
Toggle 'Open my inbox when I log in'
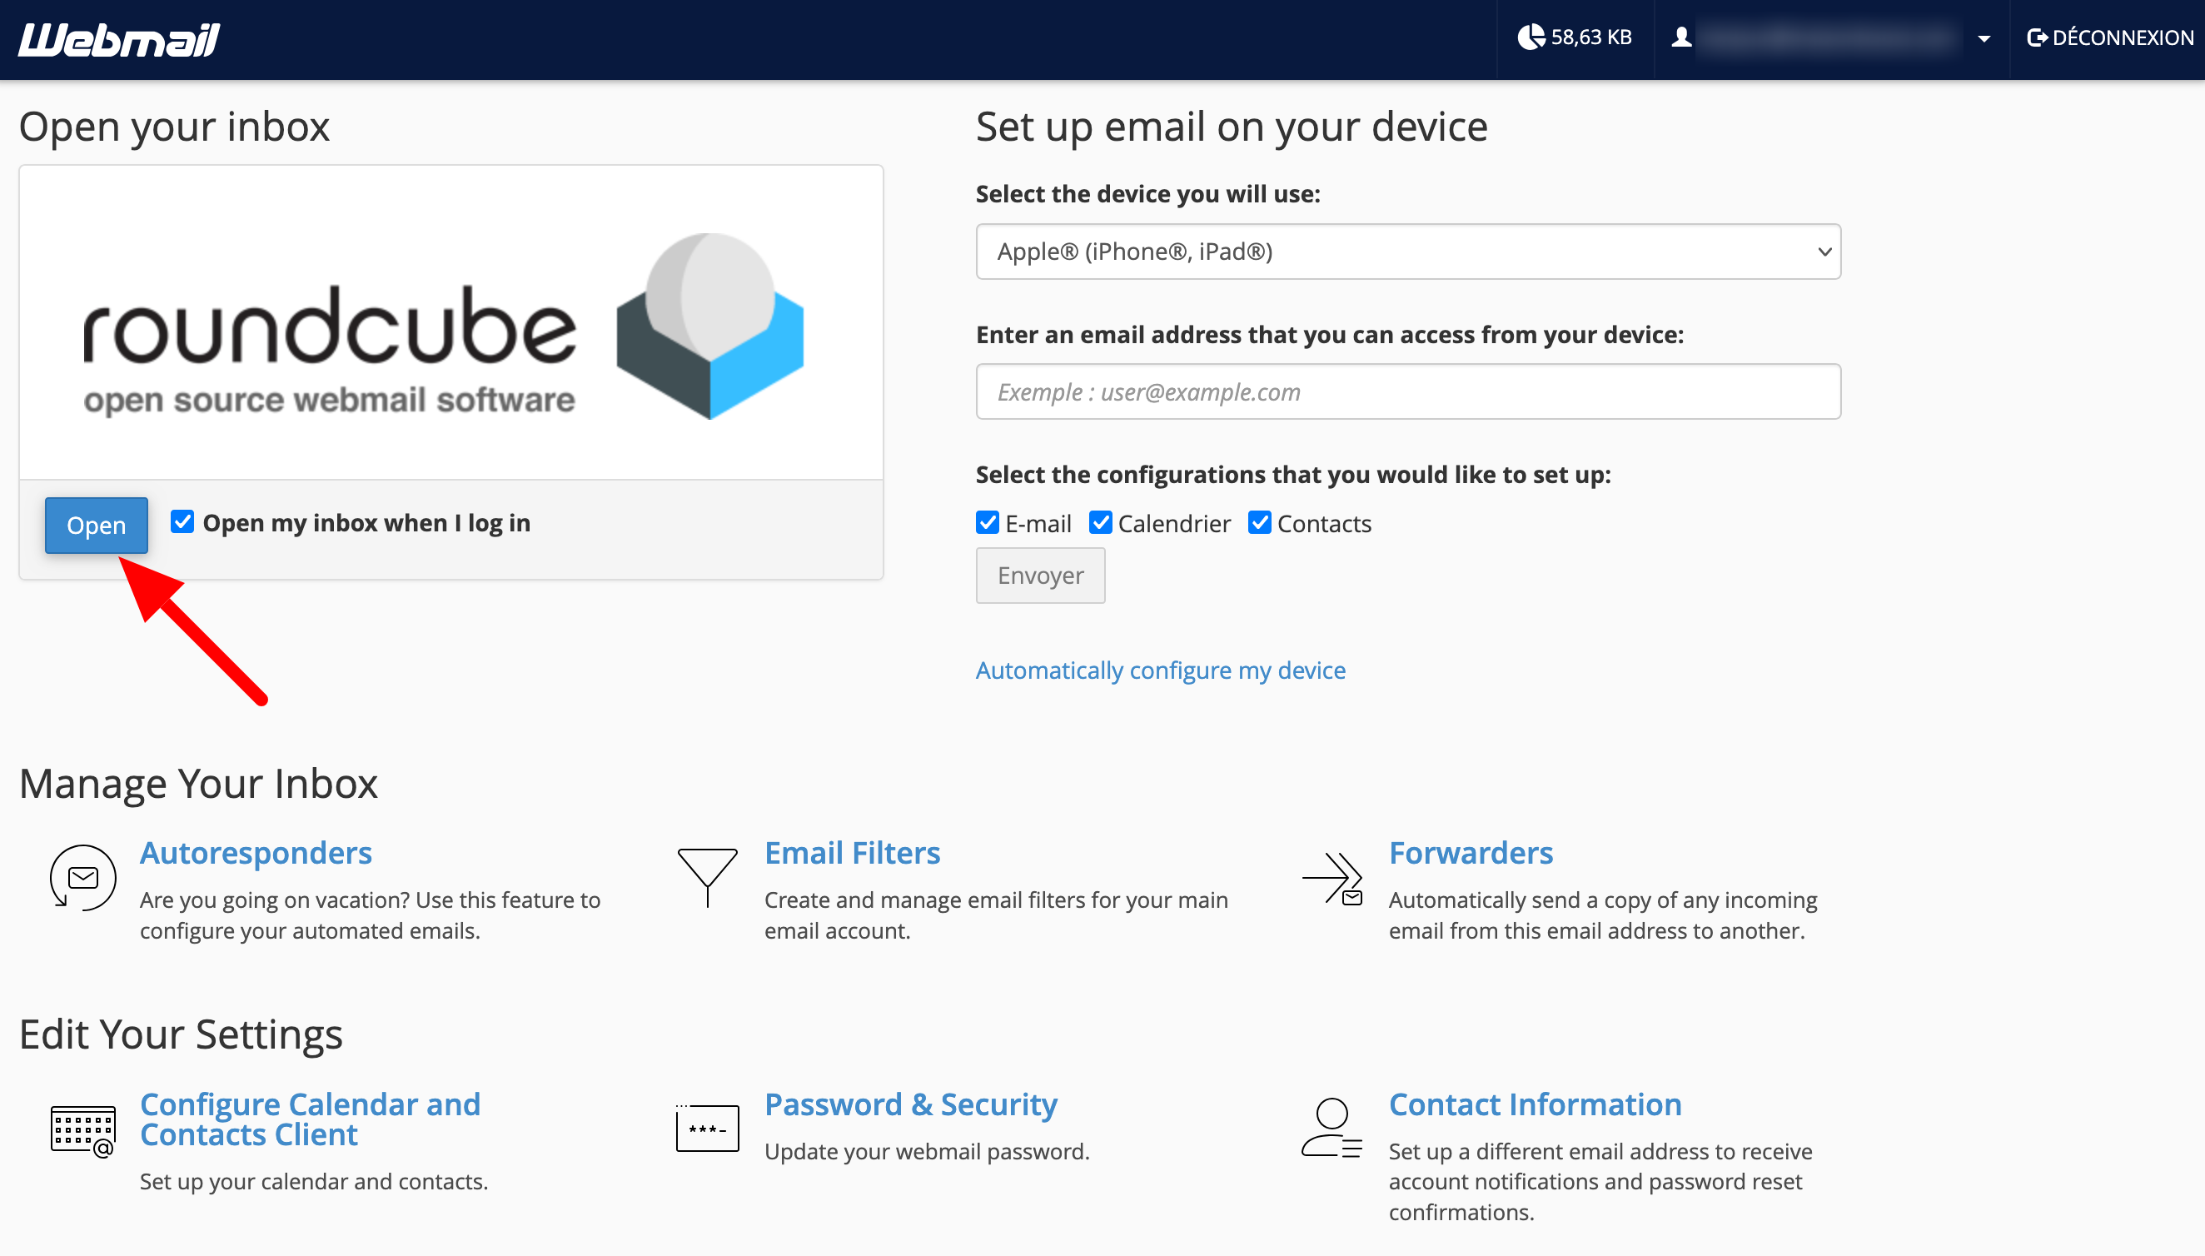[x=182, y=521]
